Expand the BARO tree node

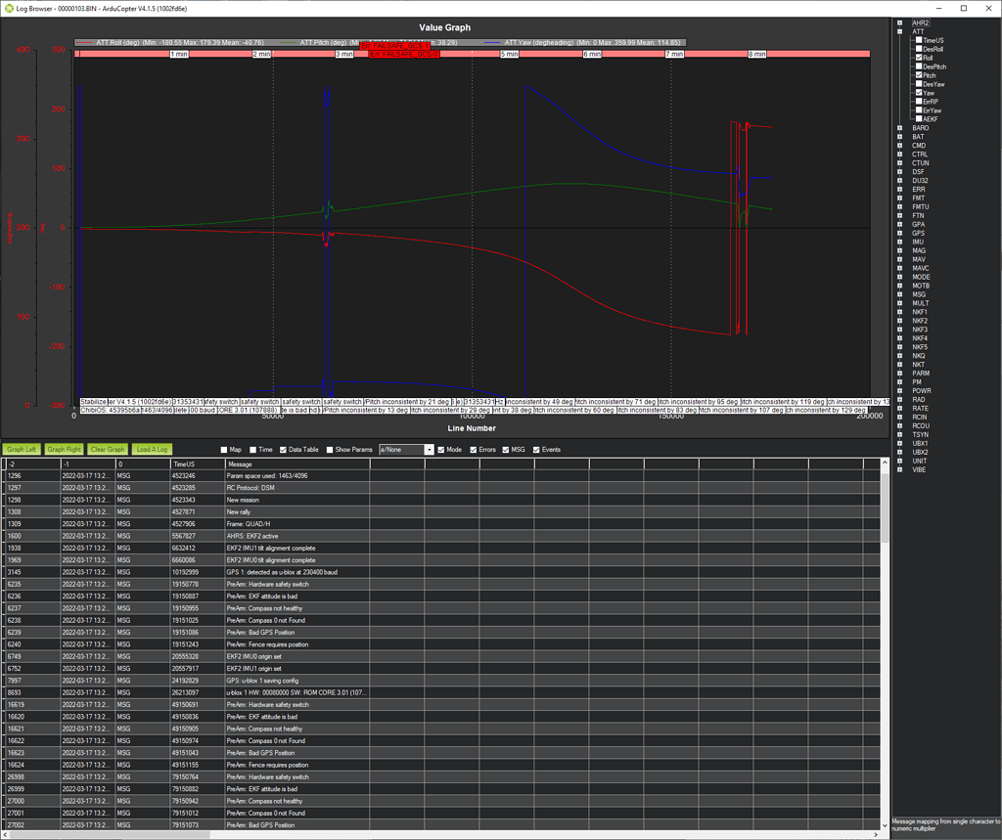(x=899, y=128)
